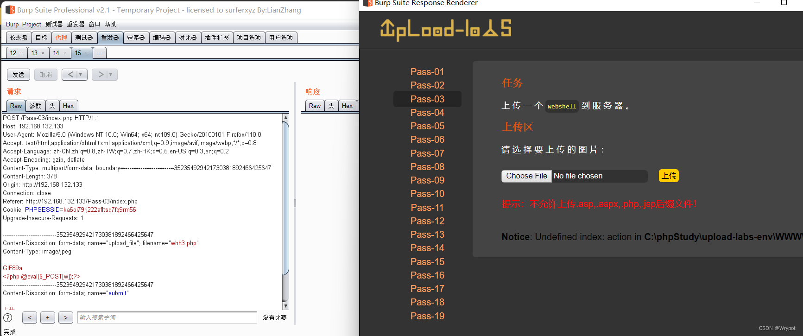Click the webshell code label
Viewport: 803px width, 336px height.
562,106
